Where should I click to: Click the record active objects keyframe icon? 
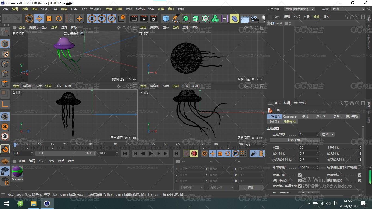tap(187, 153)
